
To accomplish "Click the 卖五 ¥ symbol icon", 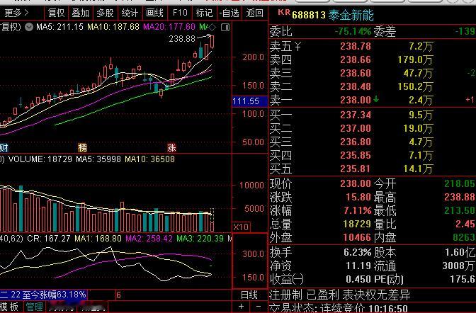I will click(x=297, y=47).
